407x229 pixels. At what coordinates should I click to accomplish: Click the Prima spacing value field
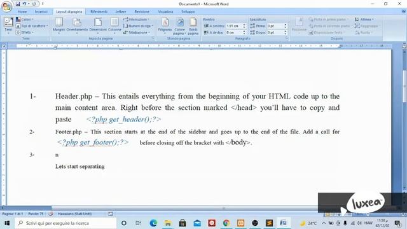pos(275,26)
